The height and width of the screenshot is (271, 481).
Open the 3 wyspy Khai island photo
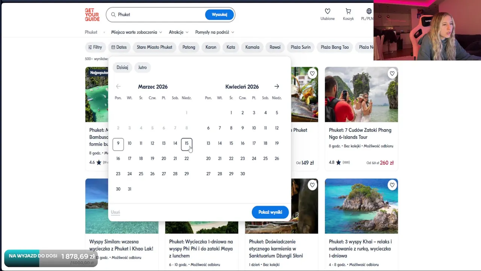pos(361,206)
